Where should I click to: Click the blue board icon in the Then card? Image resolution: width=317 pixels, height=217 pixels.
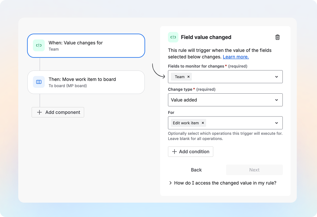click(39, 82)
